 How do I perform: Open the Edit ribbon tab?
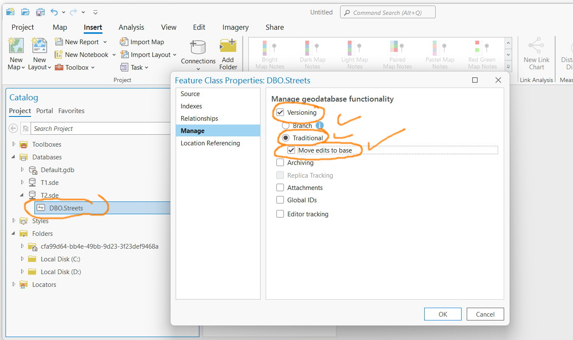[x=199, y=27]
